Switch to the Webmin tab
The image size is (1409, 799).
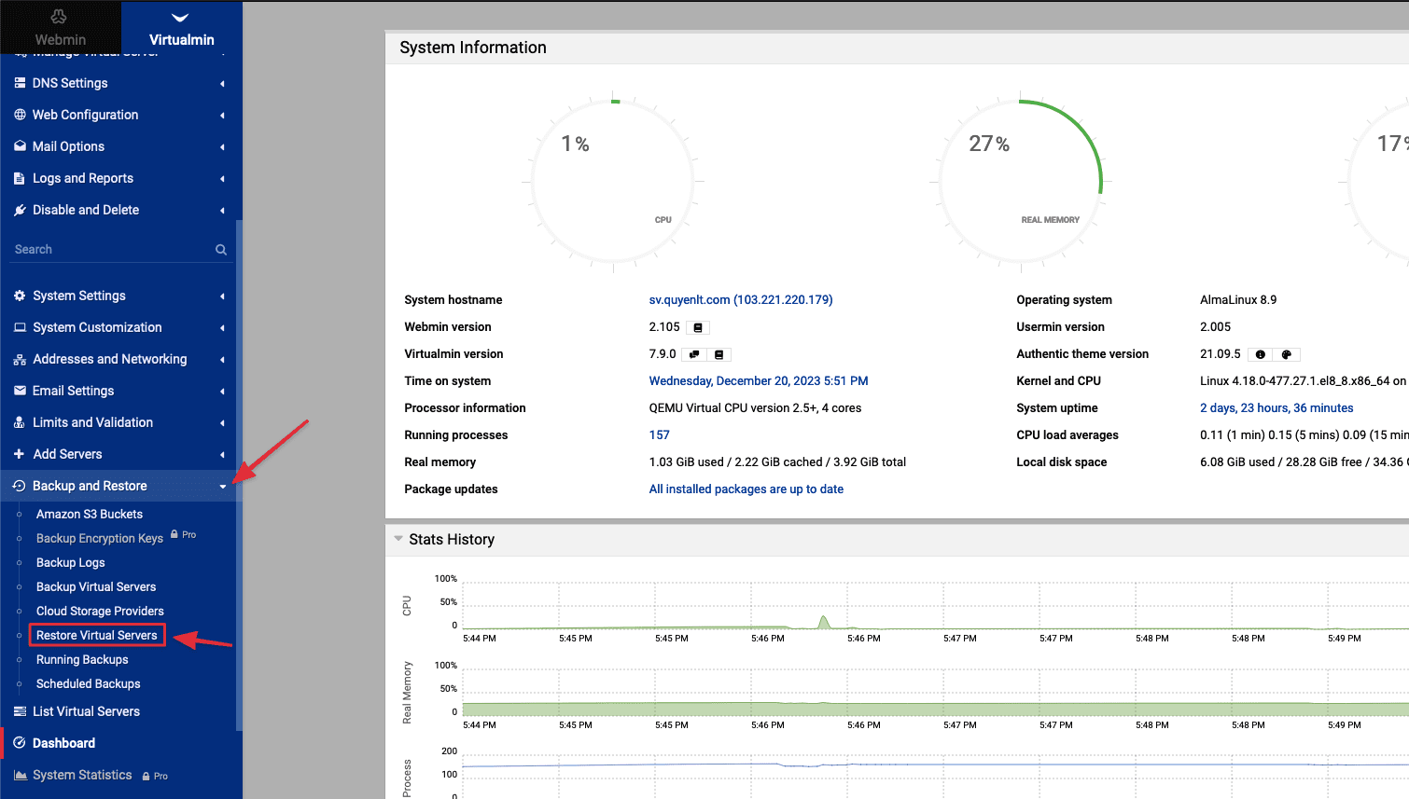pyautogui.click(x=60, y=28)
